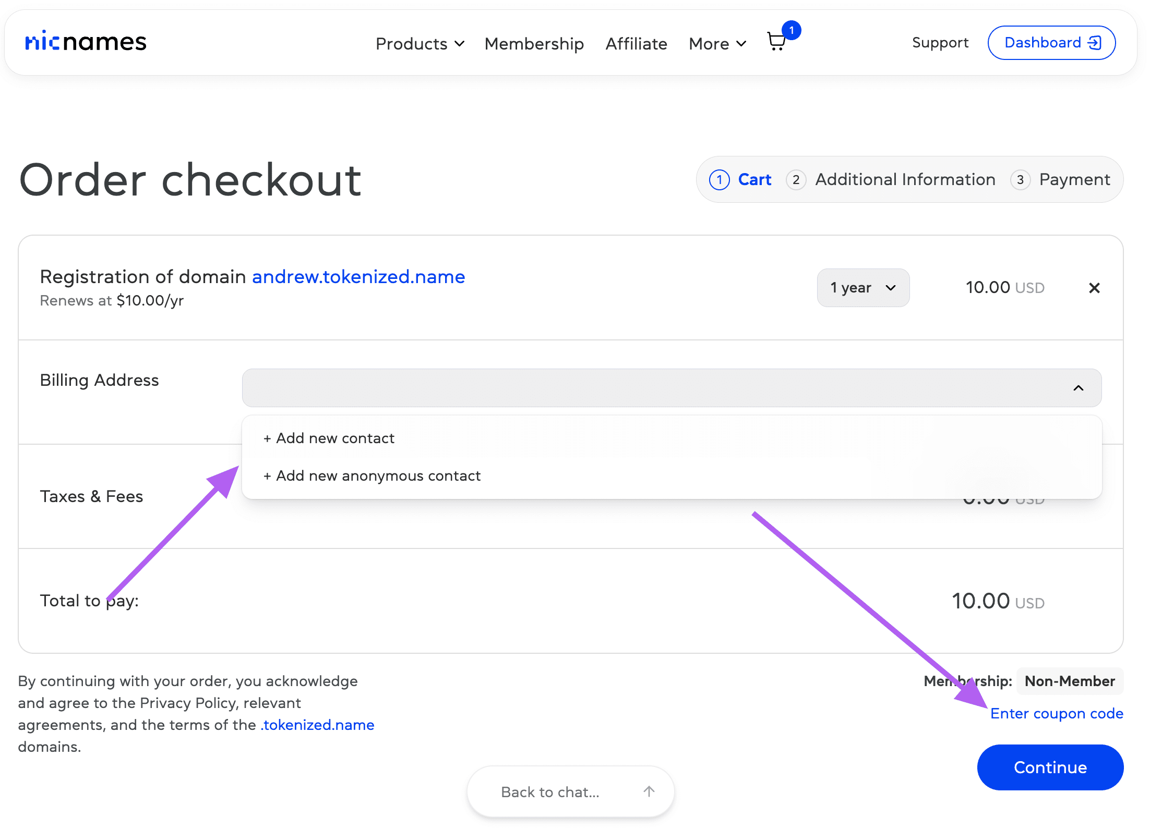Viewport: 1150px width, 830px height.
Task: Click the Dashboard button
Action: [1051, 42]
